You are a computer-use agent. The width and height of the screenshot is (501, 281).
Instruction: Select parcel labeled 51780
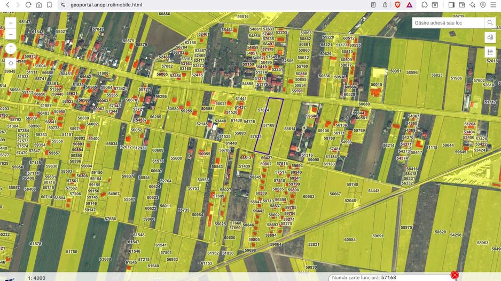click(x=71, y=252)
